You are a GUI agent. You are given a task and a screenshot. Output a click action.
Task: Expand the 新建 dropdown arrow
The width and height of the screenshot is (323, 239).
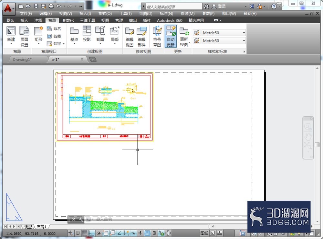click(11, 44)
